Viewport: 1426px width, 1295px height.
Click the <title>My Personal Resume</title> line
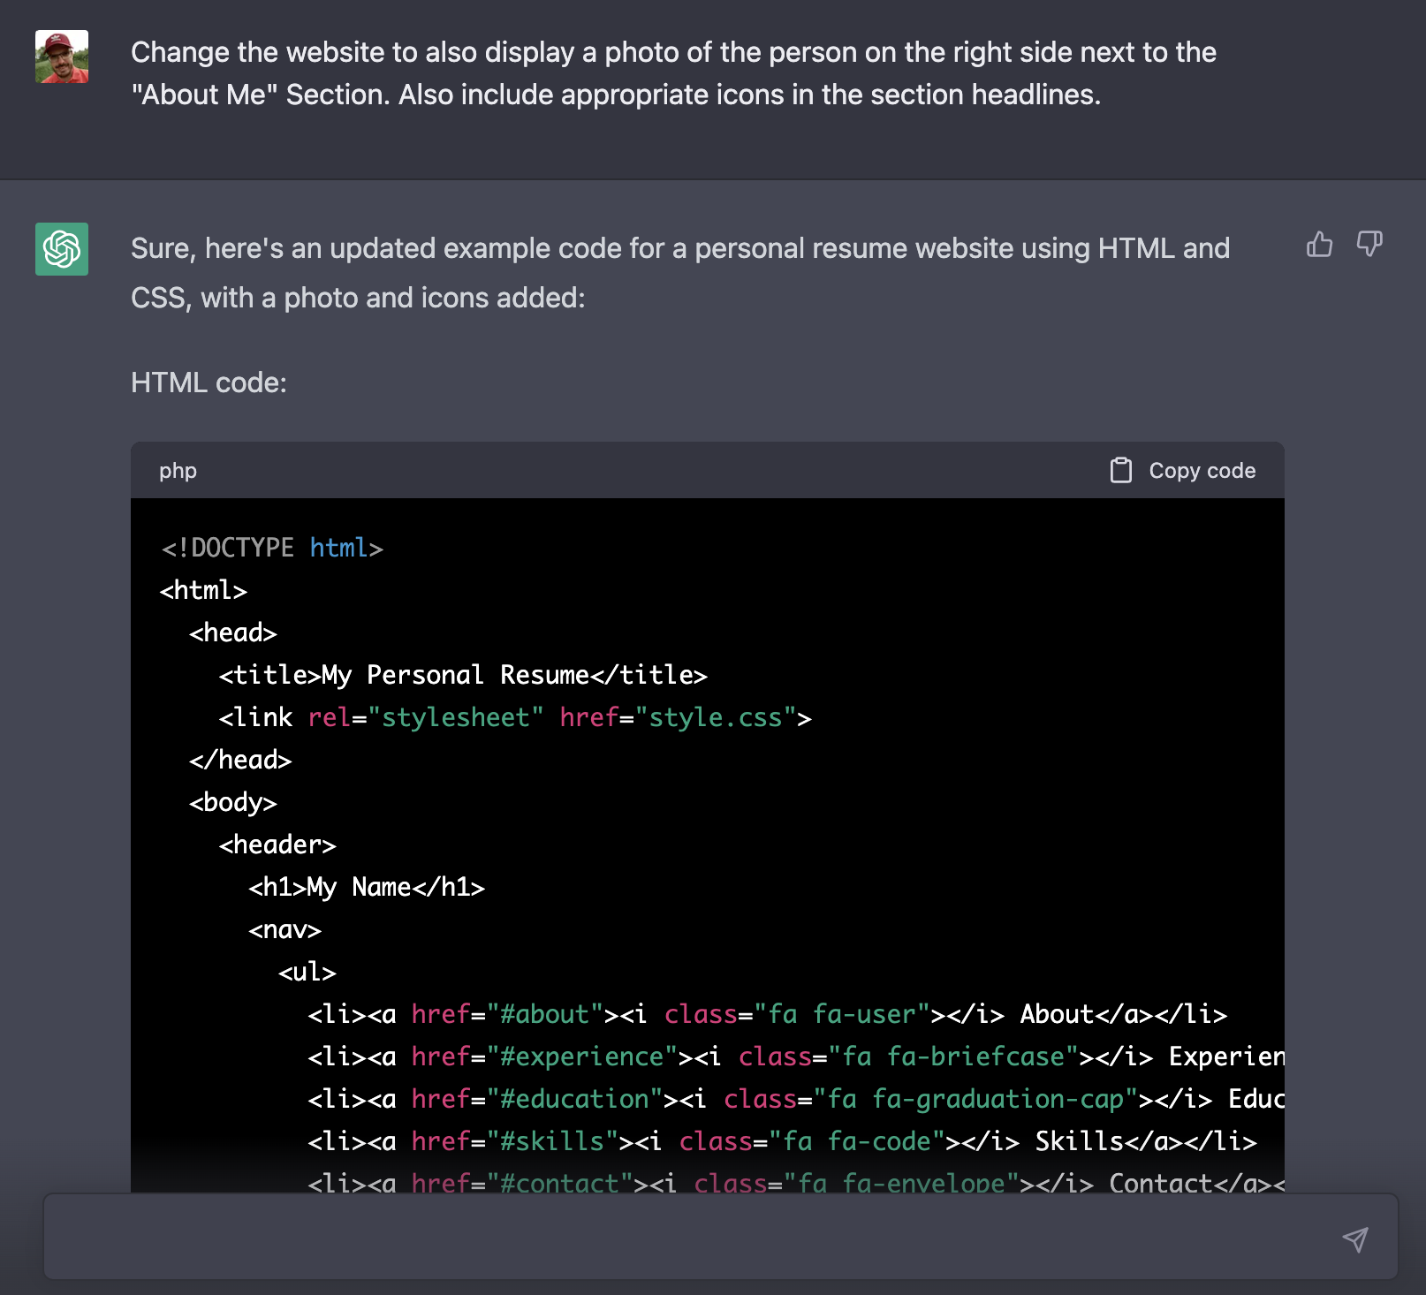[x=463, y=675]
